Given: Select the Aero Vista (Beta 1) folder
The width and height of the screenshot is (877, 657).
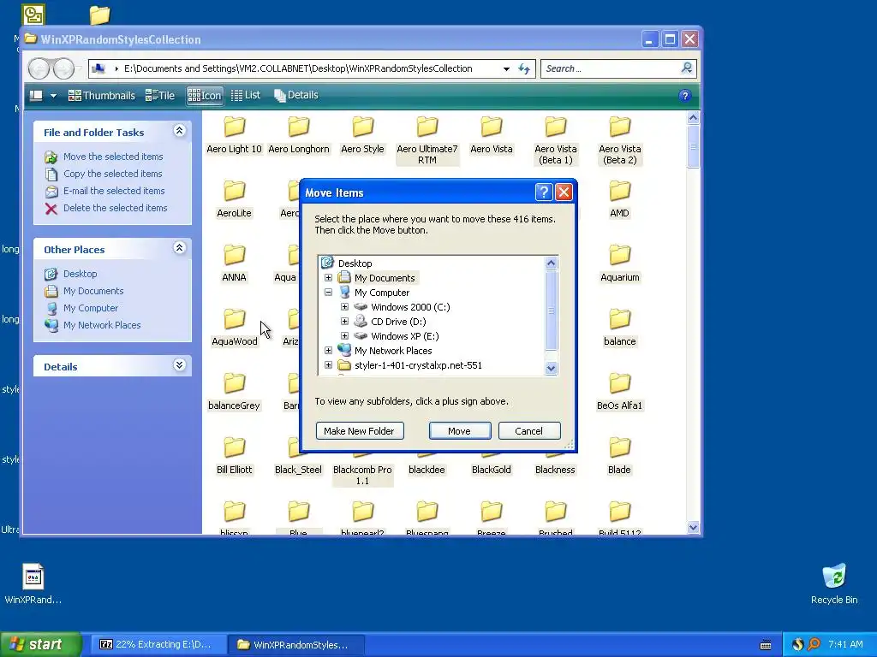Looking at the screenshot, I should click(x=555, y=140).
